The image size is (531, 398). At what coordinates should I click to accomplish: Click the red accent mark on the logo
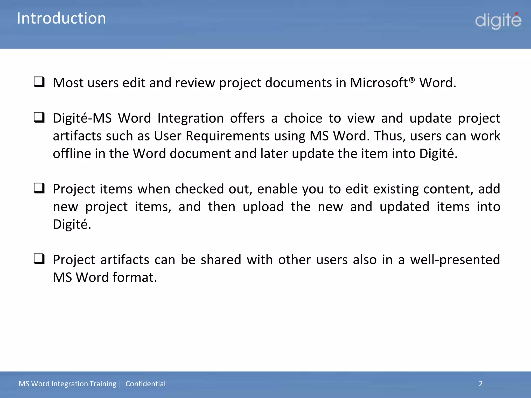(x=516, y=14)
